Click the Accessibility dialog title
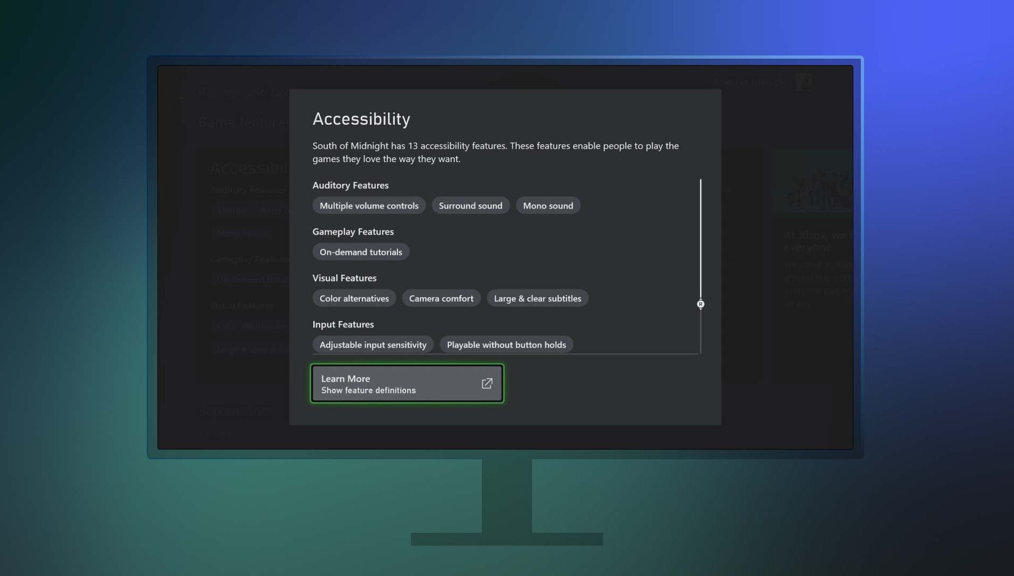 361,119
